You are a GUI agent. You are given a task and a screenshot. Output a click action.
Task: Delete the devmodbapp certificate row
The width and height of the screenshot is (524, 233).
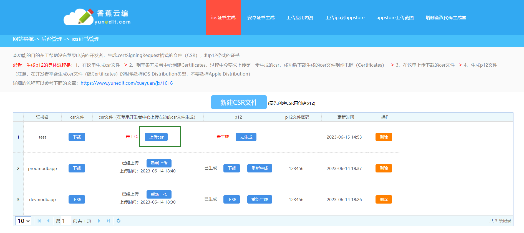pyautogui.click(x=384, y=199)
